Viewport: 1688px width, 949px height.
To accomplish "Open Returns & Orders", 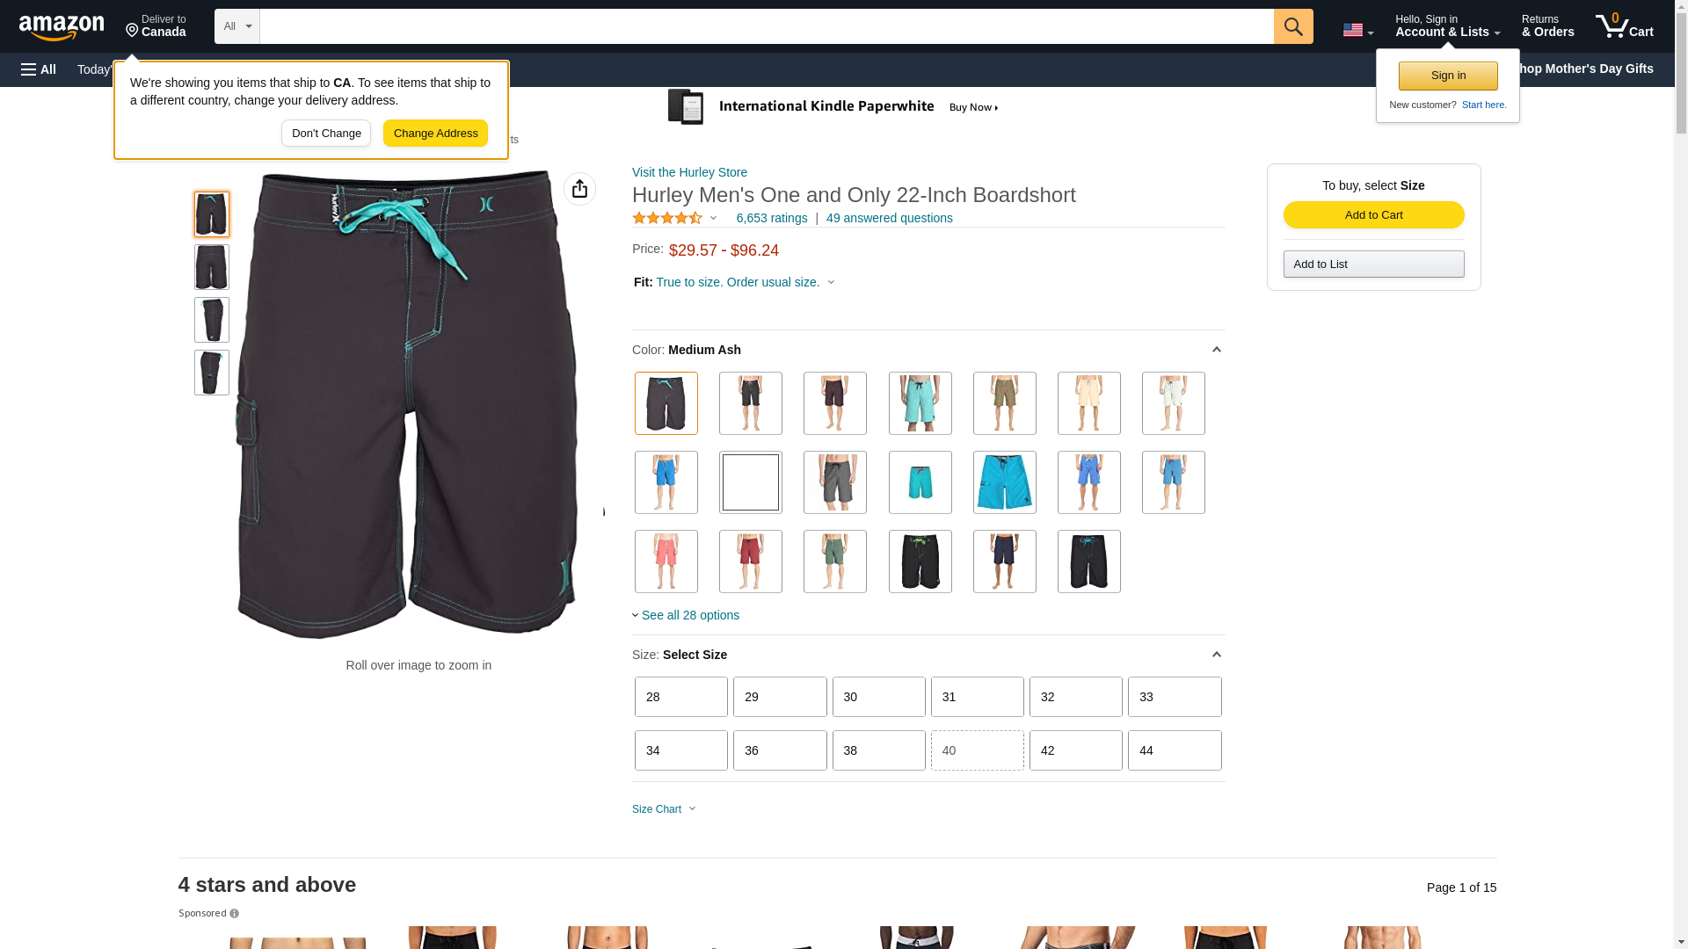I will click(x=1547, y=26).
